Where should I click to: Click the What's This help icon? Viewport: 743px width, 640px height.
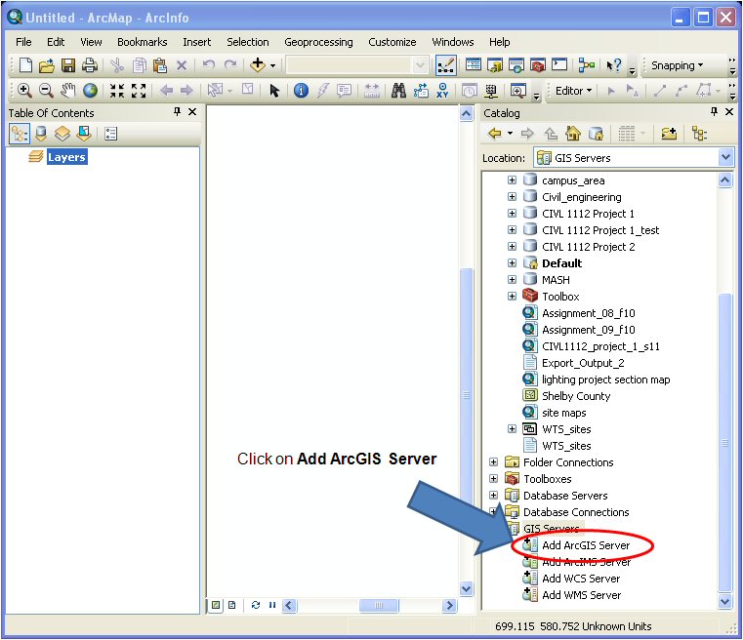click(x=614, y=64)
